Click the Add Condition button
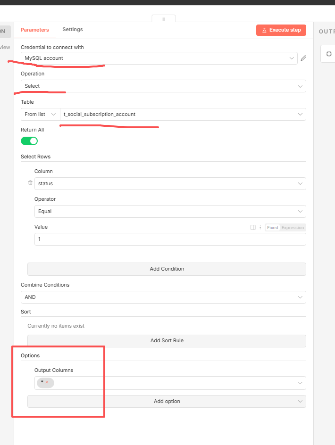This screenshot has width=335, height=445. click(x=167, y=269)
